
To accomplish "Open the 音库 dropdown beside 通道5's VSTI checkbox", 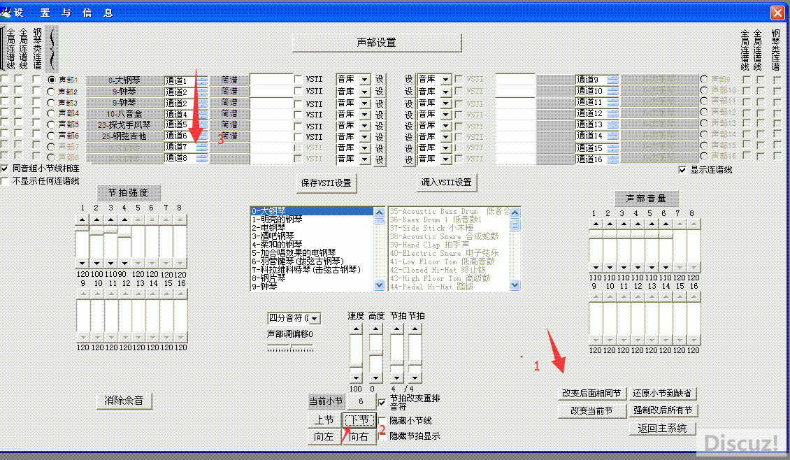I will tap(365, 125).
